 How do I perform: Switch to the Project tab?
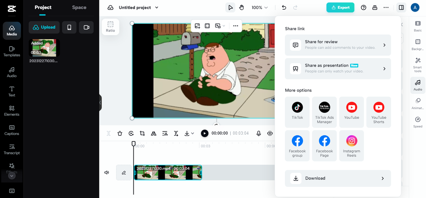click(x=43, y=7)
